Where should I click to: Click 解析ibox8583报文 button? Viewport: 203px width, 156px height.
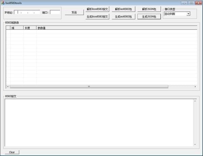click(x=97, y=9)
